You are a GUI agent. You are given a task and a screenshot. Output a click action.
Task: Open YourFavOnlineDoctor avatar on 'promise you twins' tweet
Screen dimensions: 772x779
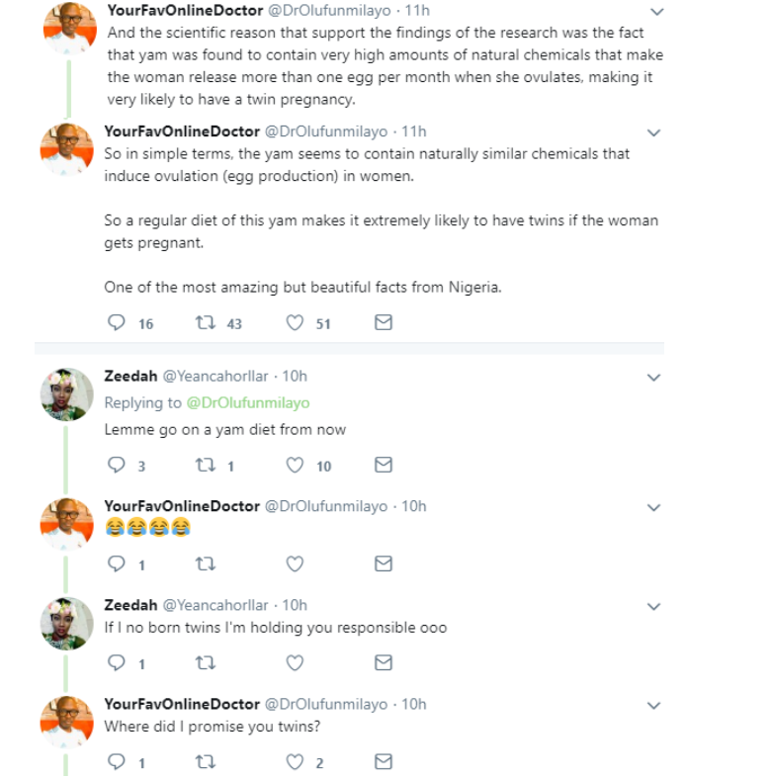(x=66, y=722)
